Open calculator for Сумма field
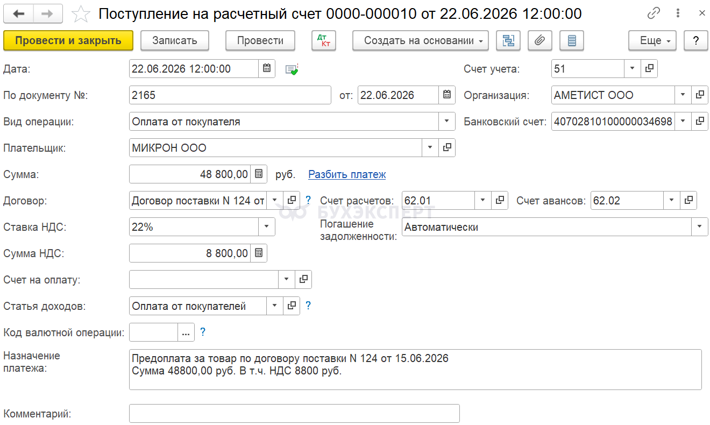 (259, 174)
